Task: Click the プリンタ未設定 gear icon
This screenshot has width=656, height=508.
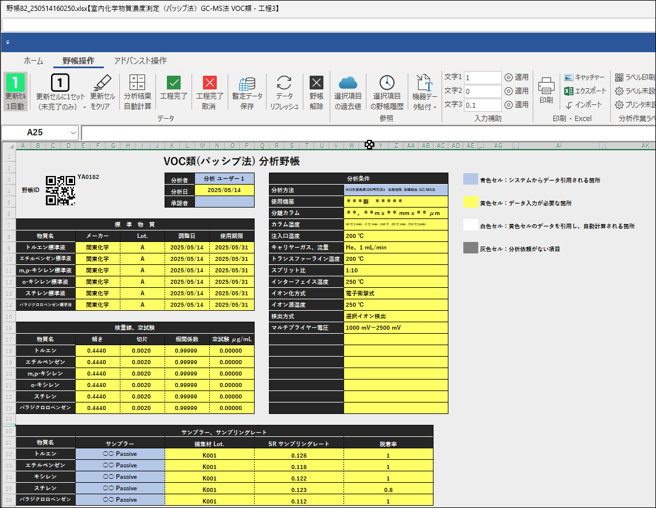Action: click(619, 104)
